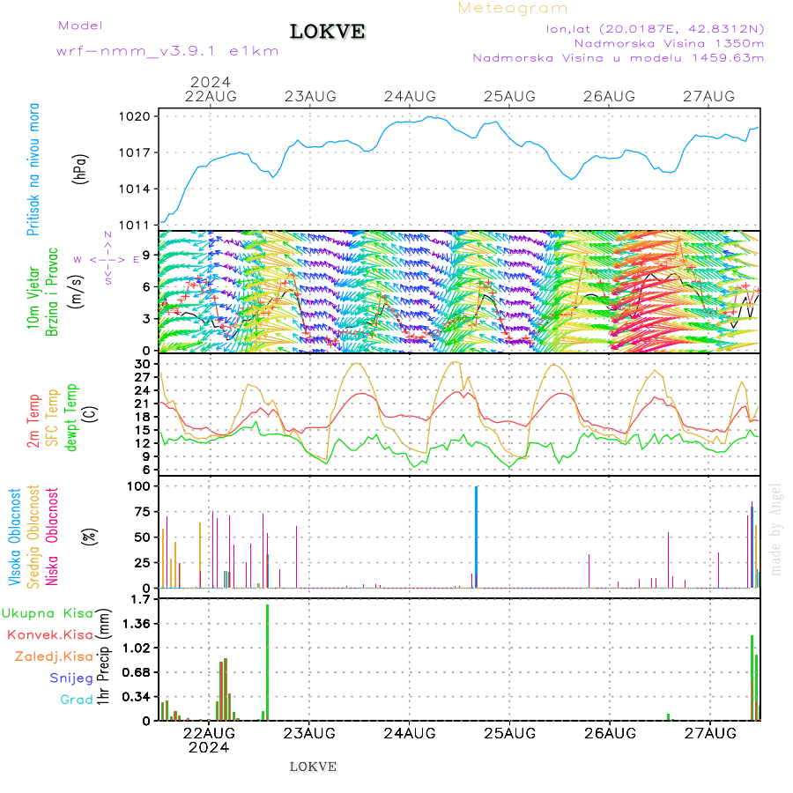Click the "Model" label
The image size is (793, 793).
(80, 26)
